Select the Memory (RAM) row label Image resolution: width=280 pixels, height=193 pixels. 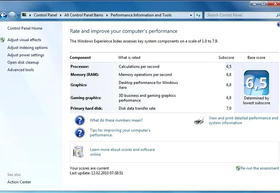(85, 75)
